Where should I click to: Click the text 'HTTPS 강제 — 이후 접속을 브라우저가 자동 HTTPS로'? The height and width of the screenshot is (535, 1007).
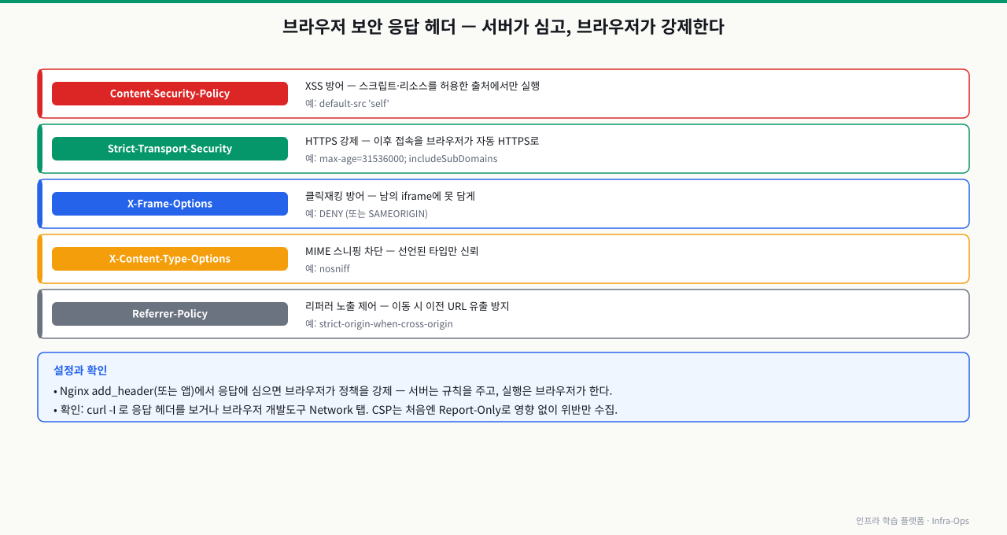click(x=422, y=141)
